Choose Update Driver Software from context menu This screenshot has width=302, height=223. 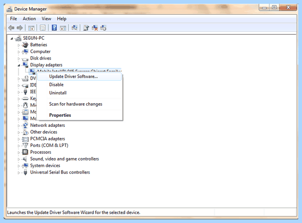tap(80, 77)
